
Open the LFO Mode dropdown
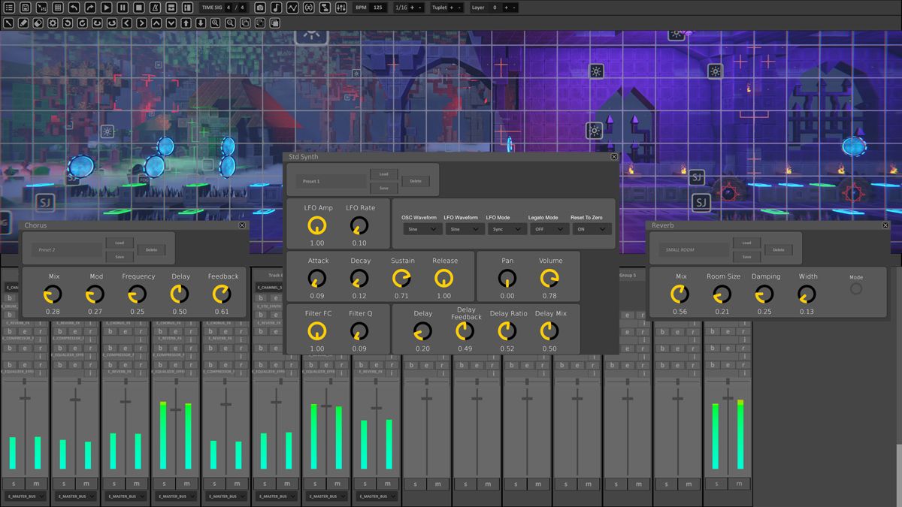[x=508, y=229]
